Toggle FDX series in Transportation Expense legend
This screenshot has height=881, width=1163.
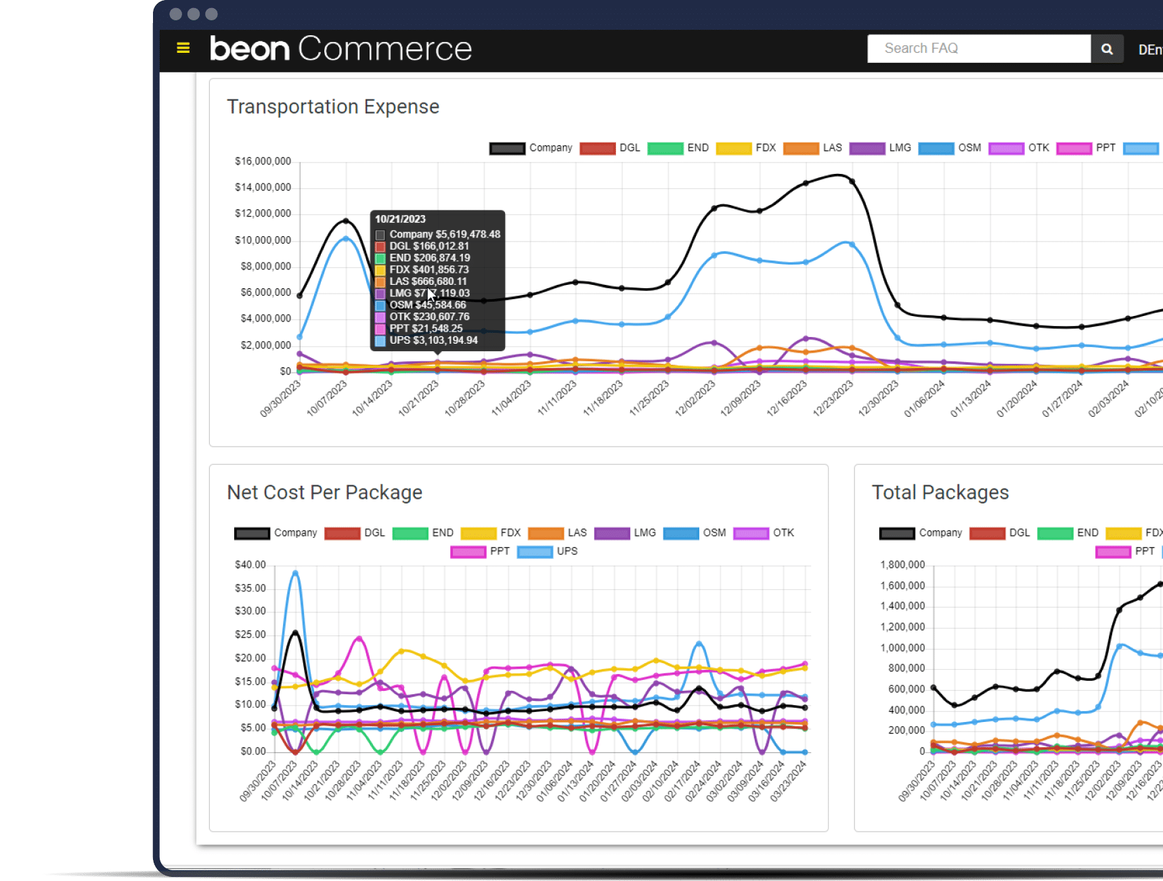point(746,148)
